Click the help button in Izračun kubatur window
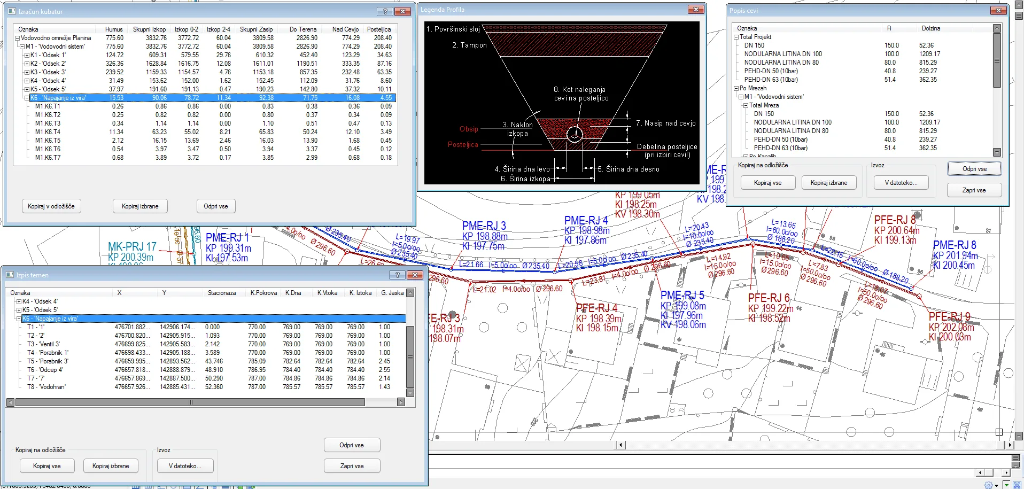The width and height of the screenshot is (1024, 489). pyautogui.click(x=385, y=11)
